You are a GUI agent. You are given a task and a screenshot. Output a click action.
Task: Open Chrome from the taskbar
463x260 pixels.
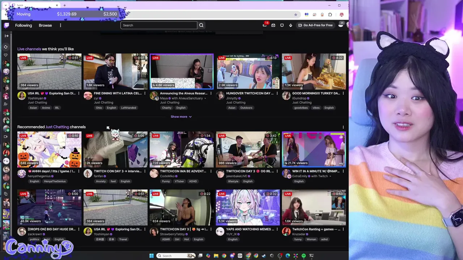(224, 256)
